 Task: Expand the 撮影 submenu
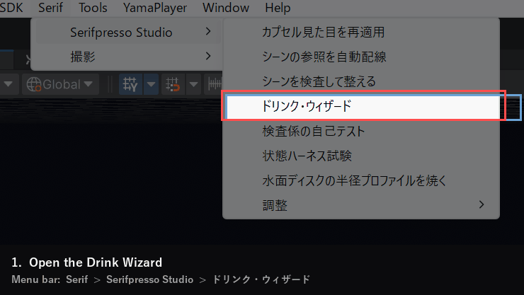pyautogui.click(x=128, y=57)
